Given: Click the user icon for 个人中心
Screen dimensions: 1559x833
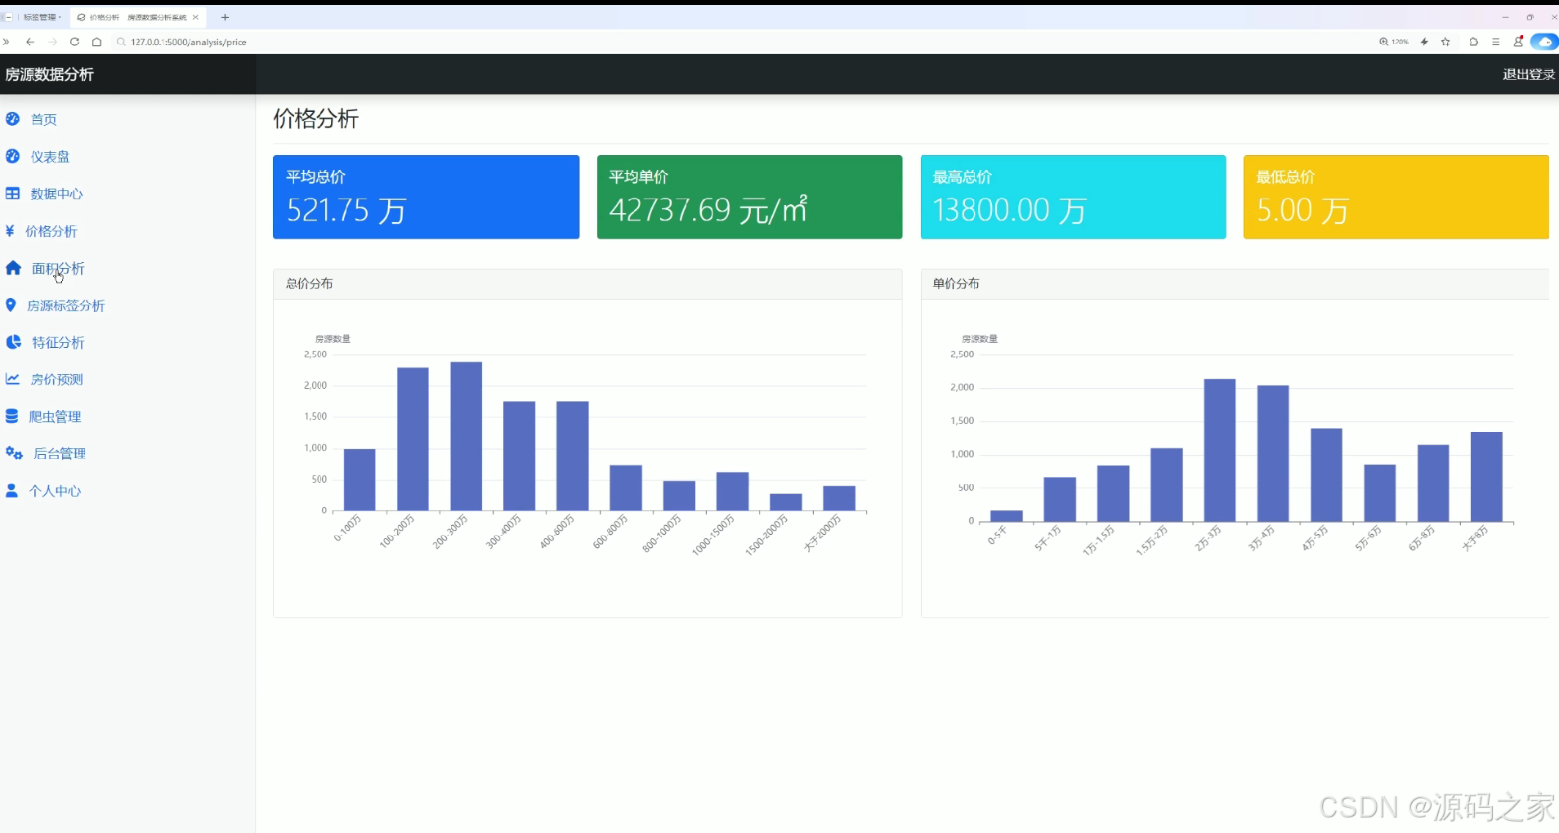Looking at the screenshot, I should 11,491.
